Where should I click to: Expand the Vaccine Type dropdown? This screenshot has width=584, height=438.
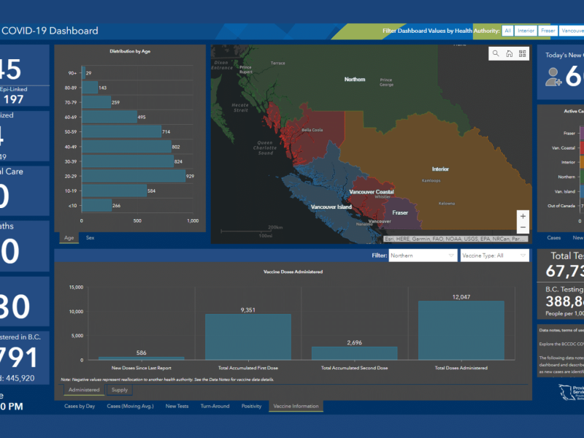(x=494, y=255)
